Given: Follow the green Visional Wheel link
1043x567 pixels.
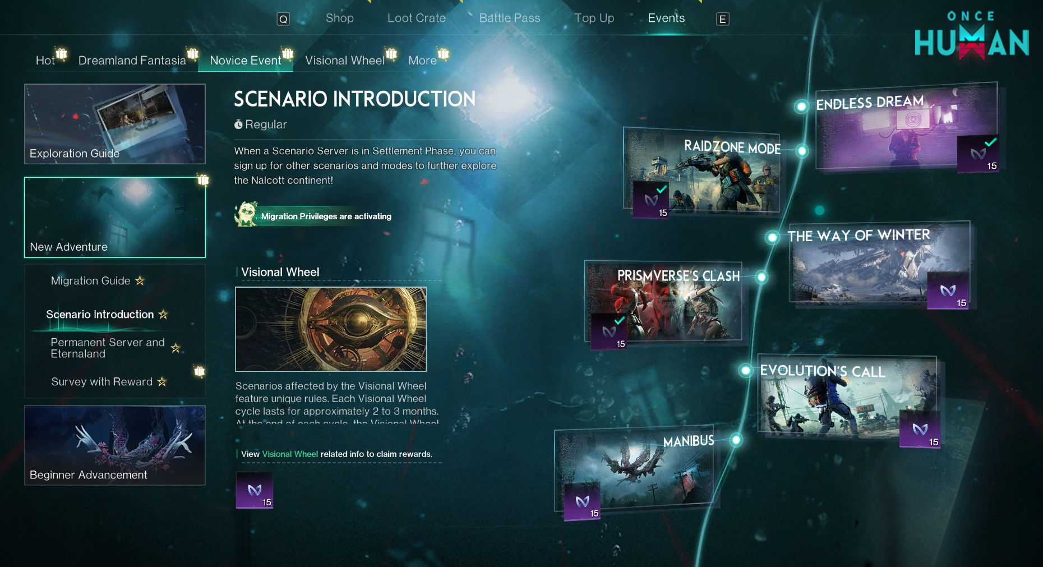Looking at the screenshot, I should [290, 454].
